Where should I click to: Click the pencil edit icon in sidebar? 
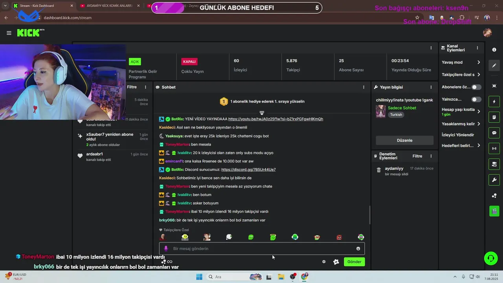[x=494, y=66]
